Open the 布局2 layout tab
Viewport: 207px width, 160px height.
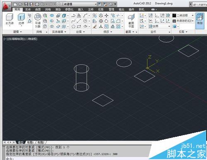pos(41,142)
